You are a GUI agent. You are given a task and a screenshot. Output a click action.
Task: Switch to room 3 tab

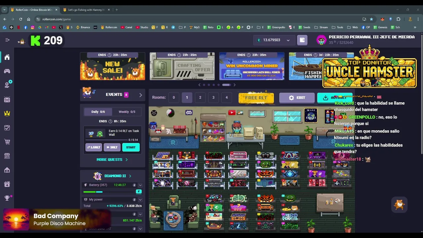(x=213, y=98)
